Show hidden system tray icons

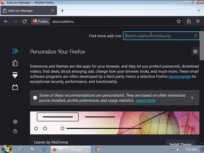point(166,149)
